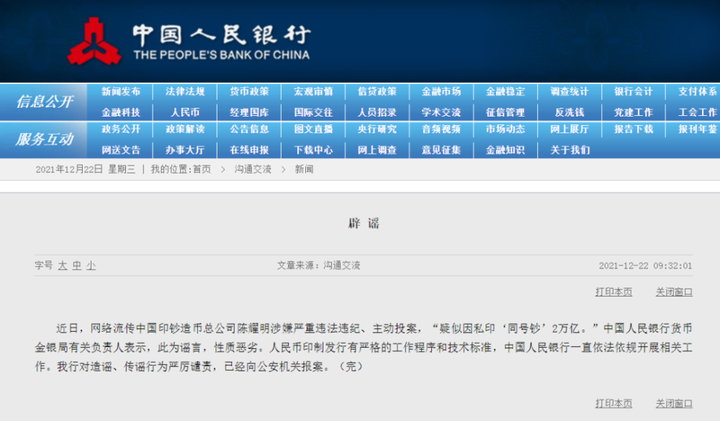The image size is (720, 421).
Task: Open 沟通交流 breadcrumb link
Action: [253, 169]
